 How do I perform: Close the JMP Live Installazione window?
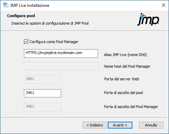point(164,5)
